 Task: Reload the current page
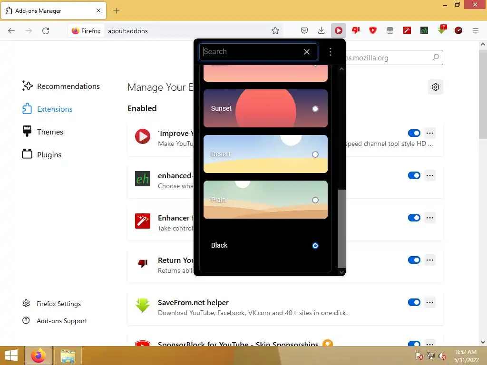[46, 31]
